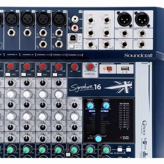This screenshot has height=164, width=164.
Task: Click the USB type-B port
Action: click(x=73, y=38)
